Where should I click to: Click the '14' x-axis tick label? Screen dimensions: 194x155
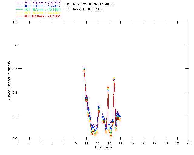(x=121, y=143)
